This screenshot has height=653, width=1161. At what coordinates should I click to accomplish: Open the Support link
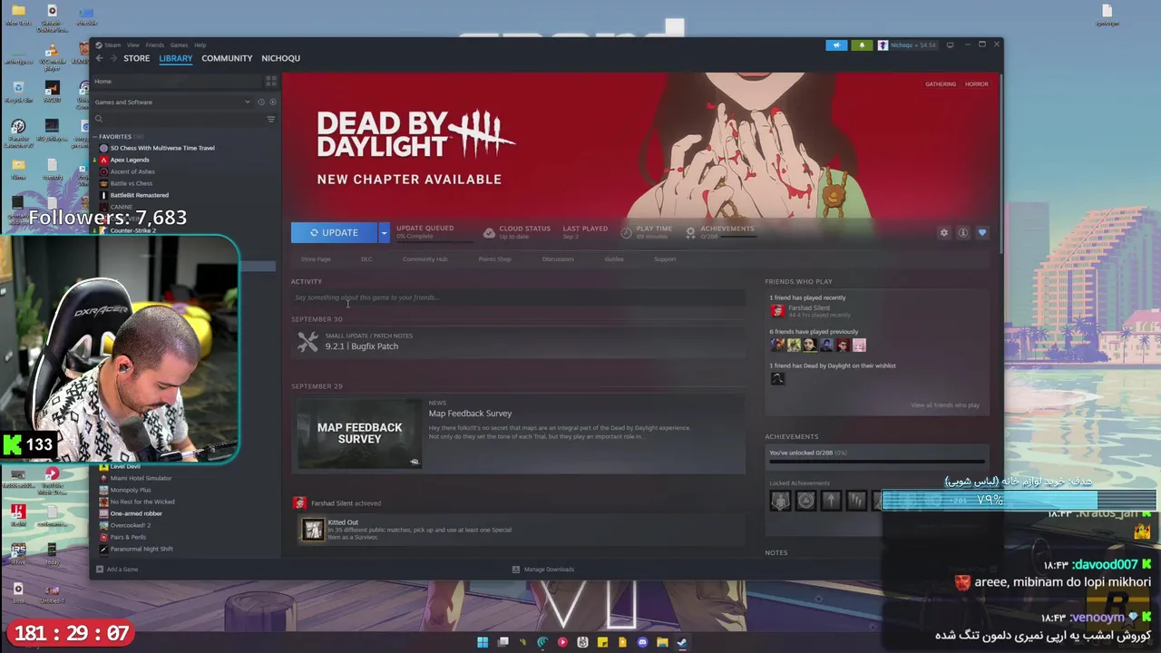pos(665,259)
